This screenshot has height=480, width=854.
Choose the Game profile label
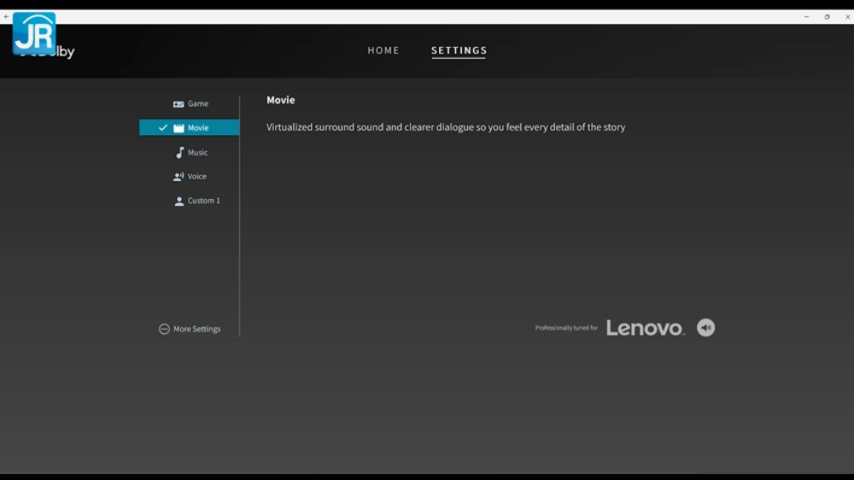tap(198, 103)
